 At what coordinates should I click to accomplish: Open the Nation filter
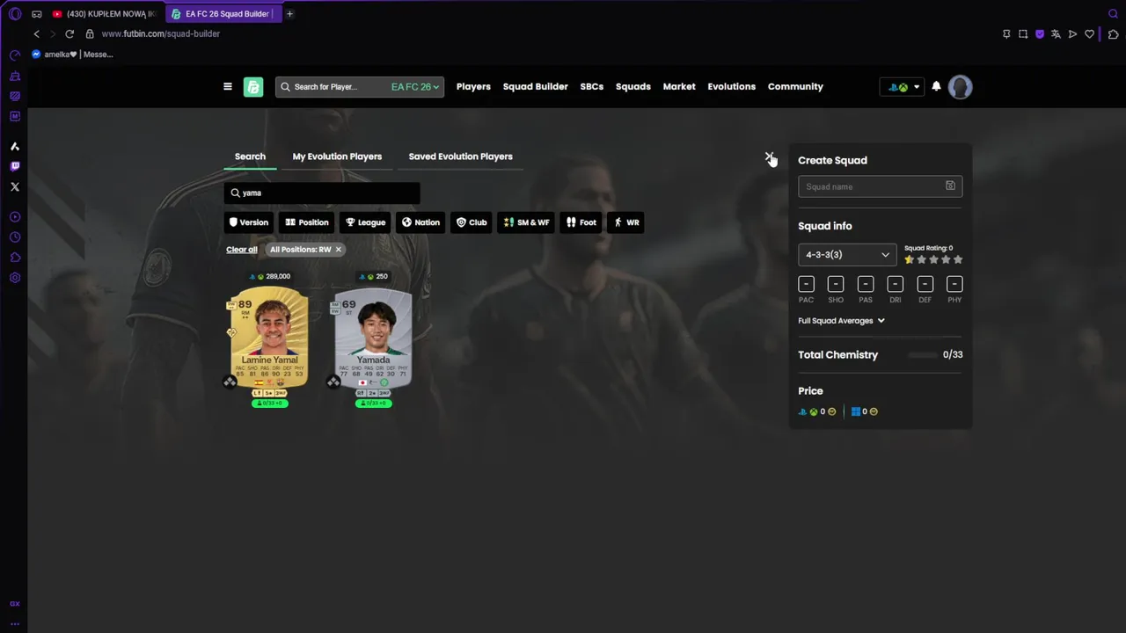coord(420,222)
